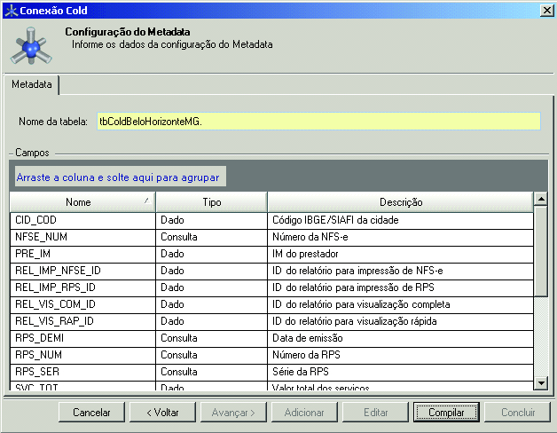The height and width of the screenshot is (433, 557).
Task: Click the Consulta type cell for RPS_DEMI
Action: (211, 338)
